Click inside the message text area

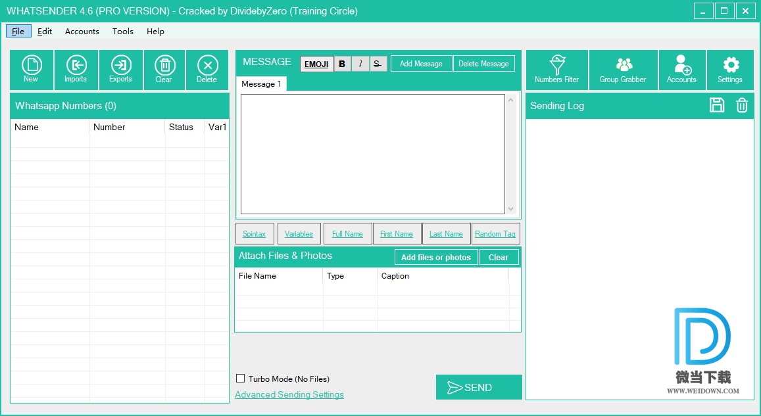tap(373, 154)
